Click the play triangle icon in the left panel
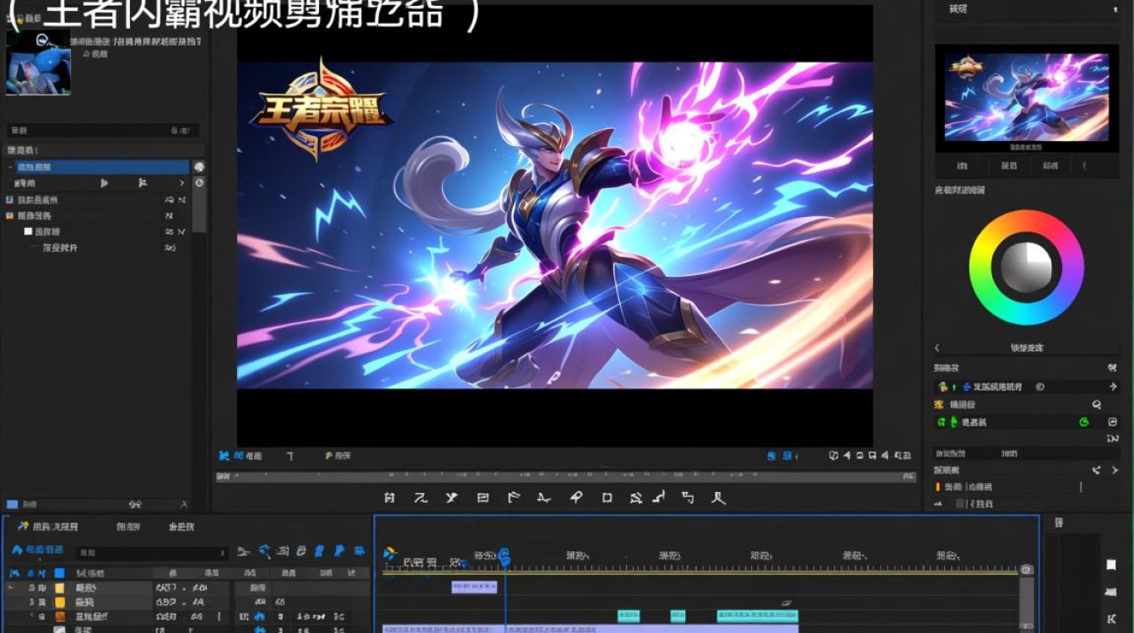 pos(105,183)
